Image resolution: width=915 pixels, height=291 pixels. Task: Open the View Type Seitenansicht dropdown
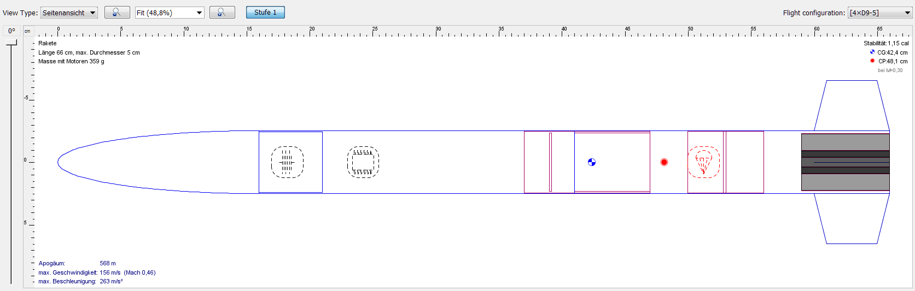coord(69,13)
